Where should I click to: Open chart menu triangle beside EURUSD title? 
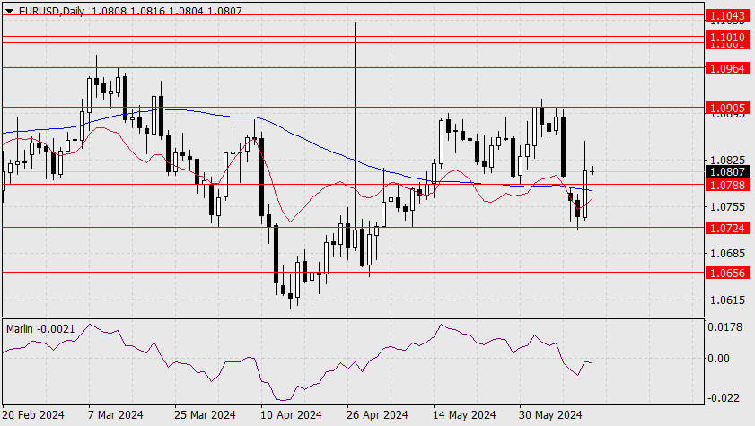9,11
